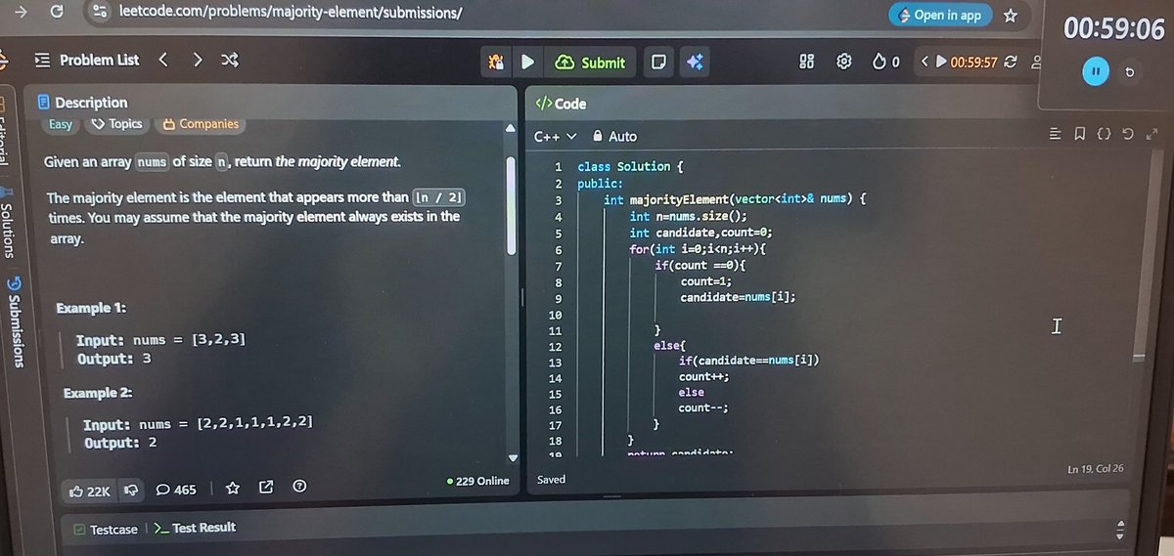
Task: Reset the floating stopwatch
Action: (x=1131, y=71)
